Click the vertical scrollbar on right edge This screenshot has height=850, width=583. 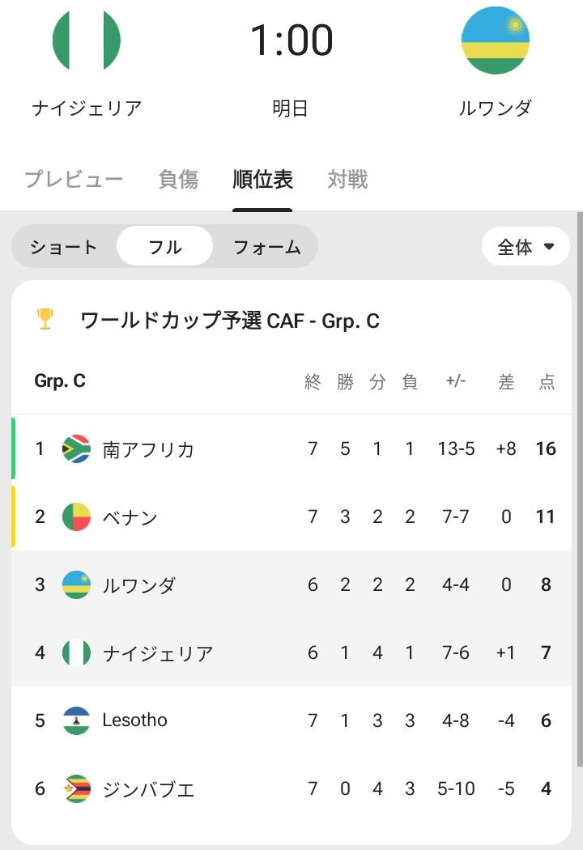[579, 486]
